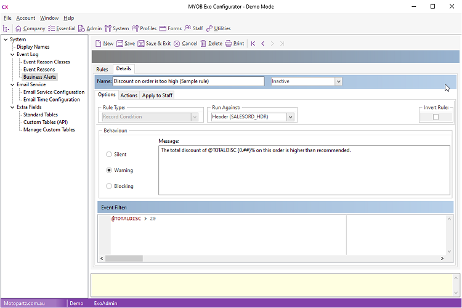This screenshot has height=308, width=462.
Task: Open the Window menu
Action: [49, 18]
